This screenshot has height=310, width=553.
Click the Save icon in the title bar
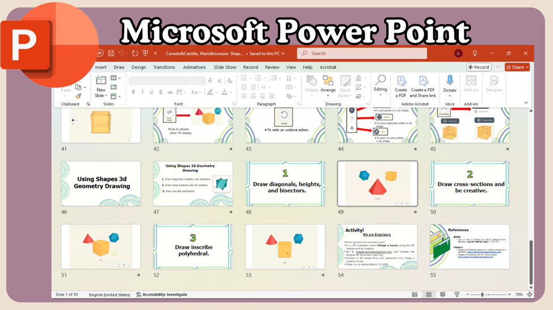(111, 54)
